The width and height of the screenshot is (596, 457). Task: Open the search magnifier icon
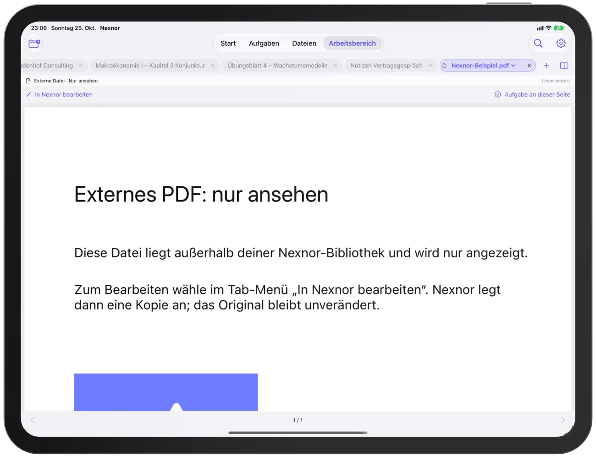538,43
